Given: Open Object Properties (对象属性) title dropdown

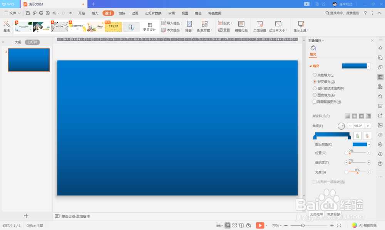Looking at the screenshot, I should click(316, 40).
